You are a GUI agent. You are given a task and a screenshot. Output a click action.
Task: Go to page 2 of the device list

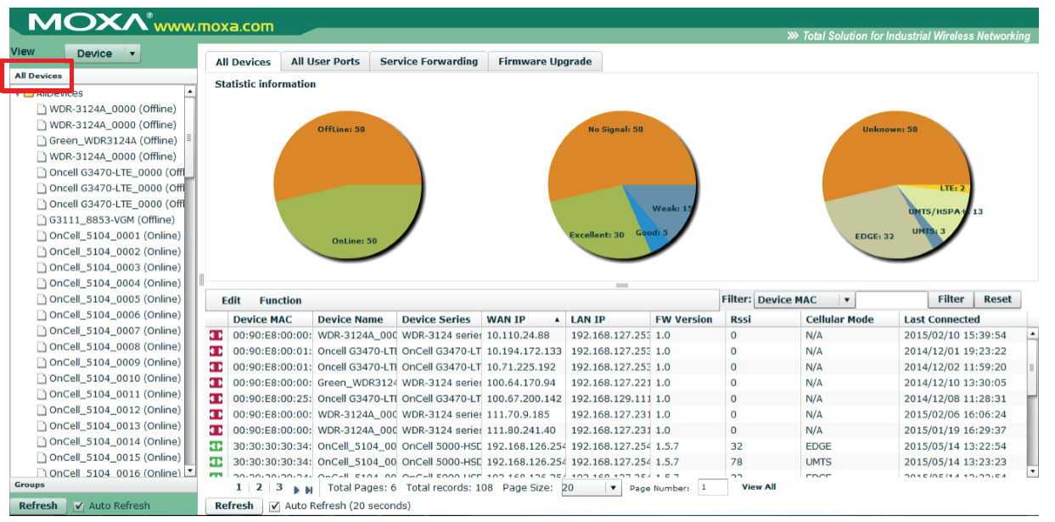tap(259, 487)
